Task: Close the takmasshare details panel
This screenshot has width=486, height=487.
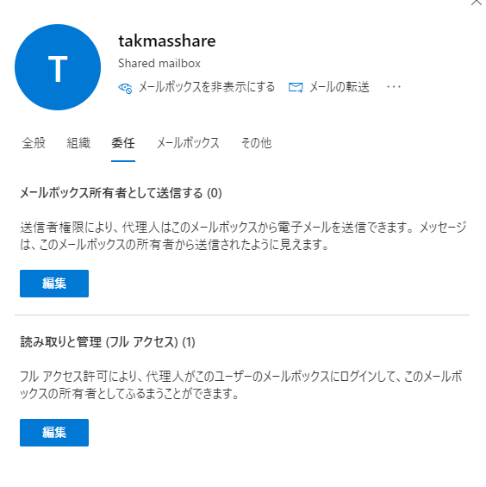Action: tap(477, 3)
